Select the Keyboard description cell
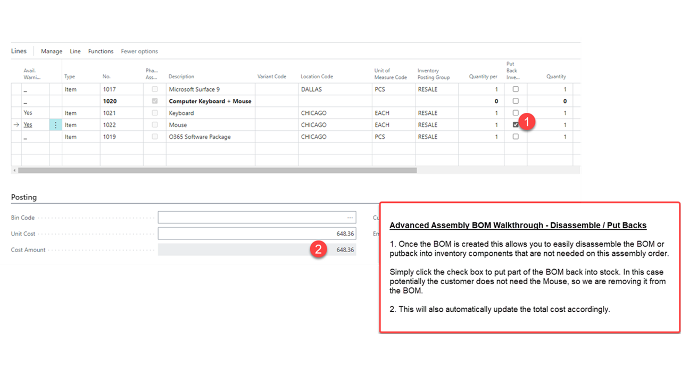Image resolution: width=681 pixels, height=383 pixels. click(211, 113)
